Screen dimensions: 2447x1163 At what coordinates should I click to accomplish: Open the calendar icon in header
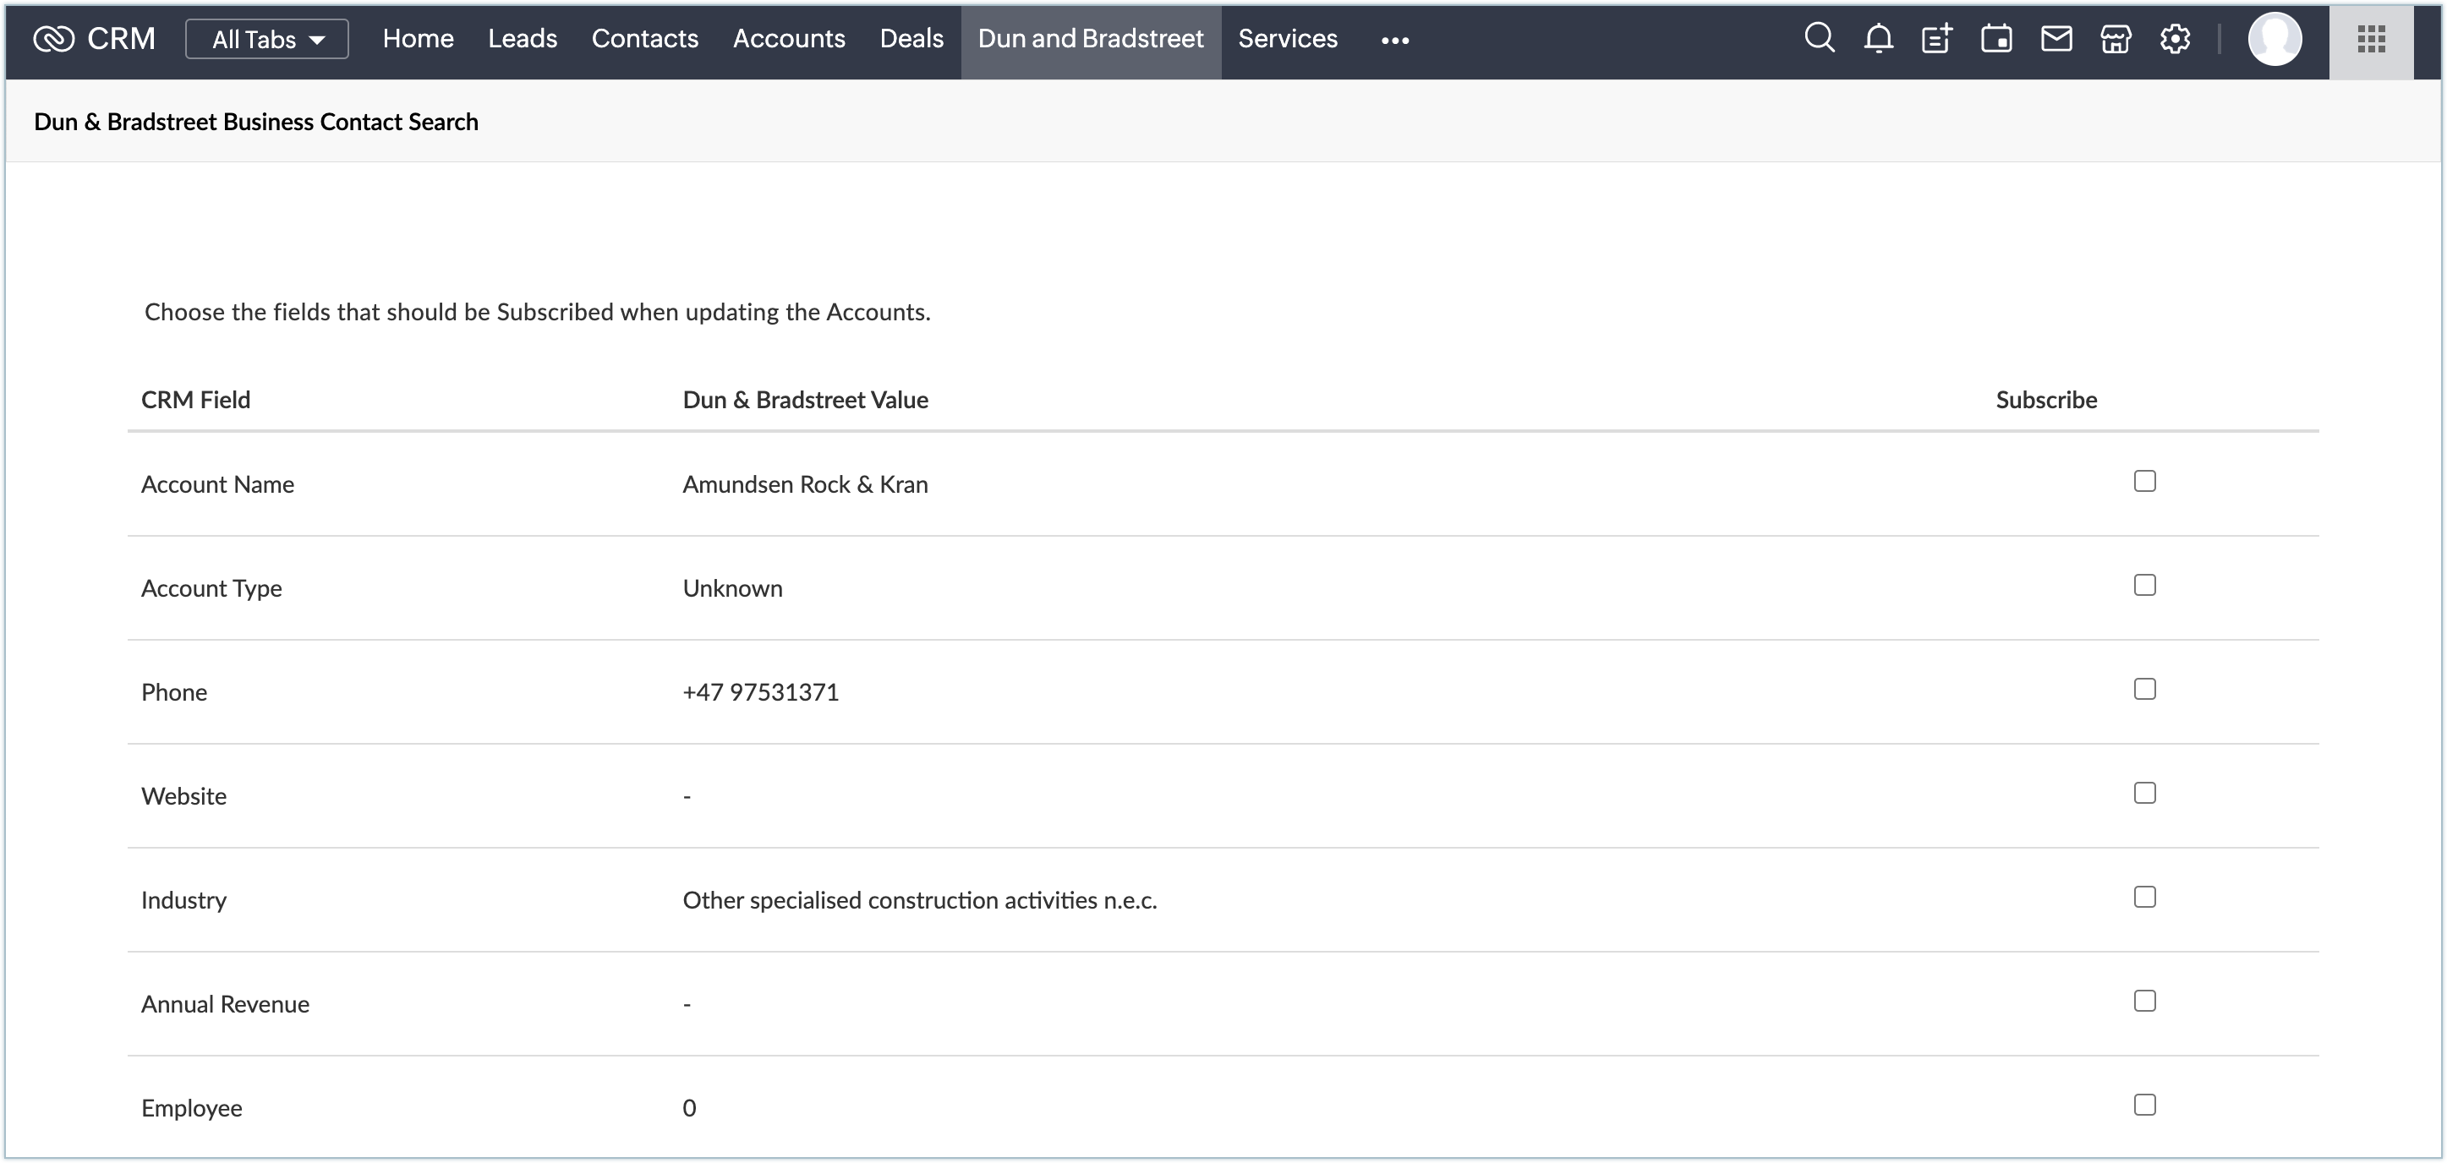[1995, 39]
